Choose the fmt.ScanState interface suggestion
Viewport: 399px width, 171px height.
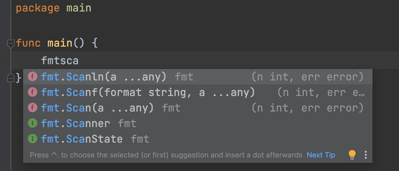click(81, 139)
